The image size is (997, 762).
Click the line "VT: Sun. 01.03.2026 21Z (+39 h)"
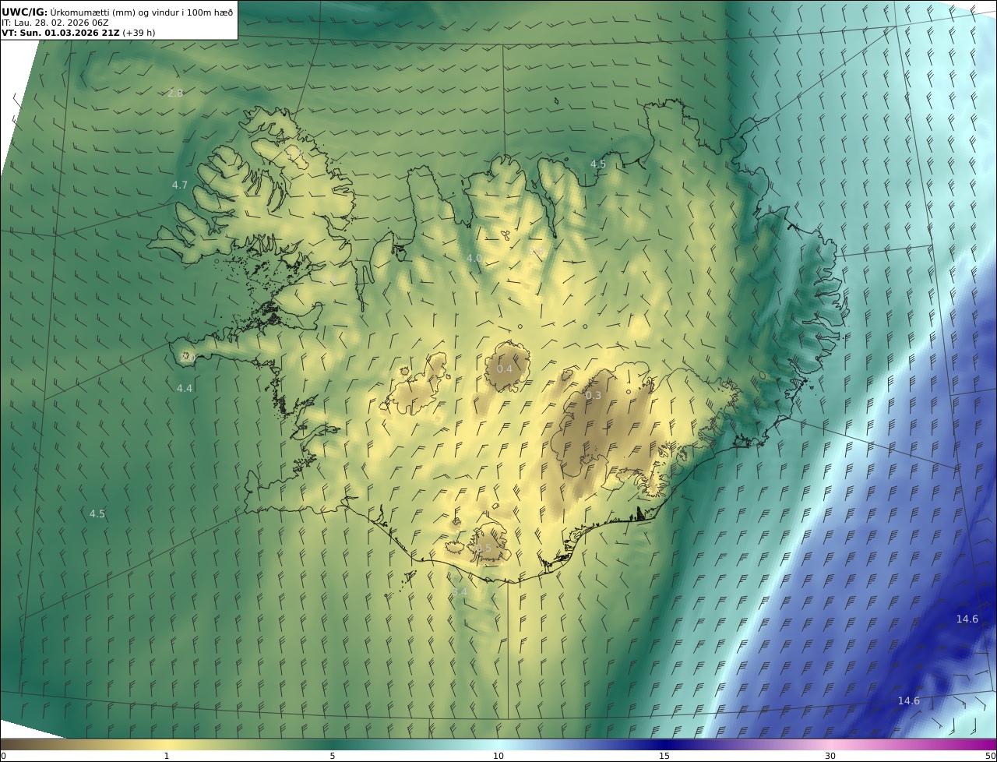pos(79,34)
